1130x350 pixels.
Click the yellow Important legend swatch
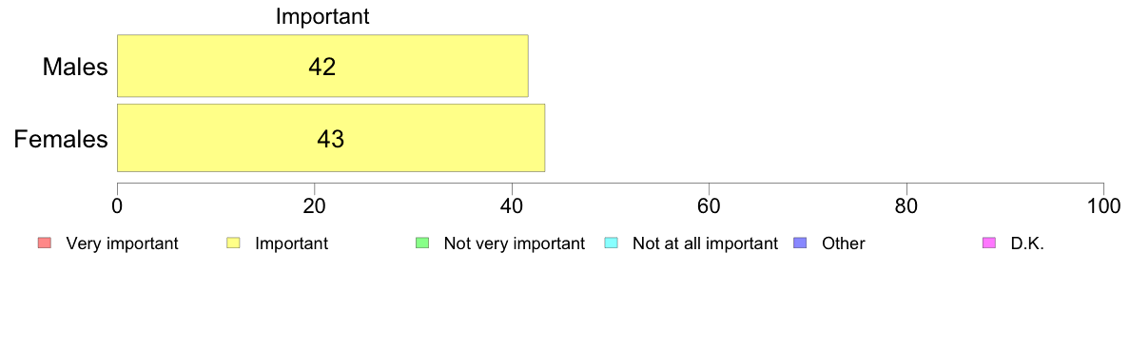[233, 243]
